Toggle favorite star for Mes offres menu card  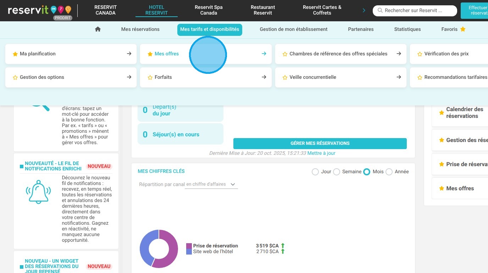tap(150, 54)
